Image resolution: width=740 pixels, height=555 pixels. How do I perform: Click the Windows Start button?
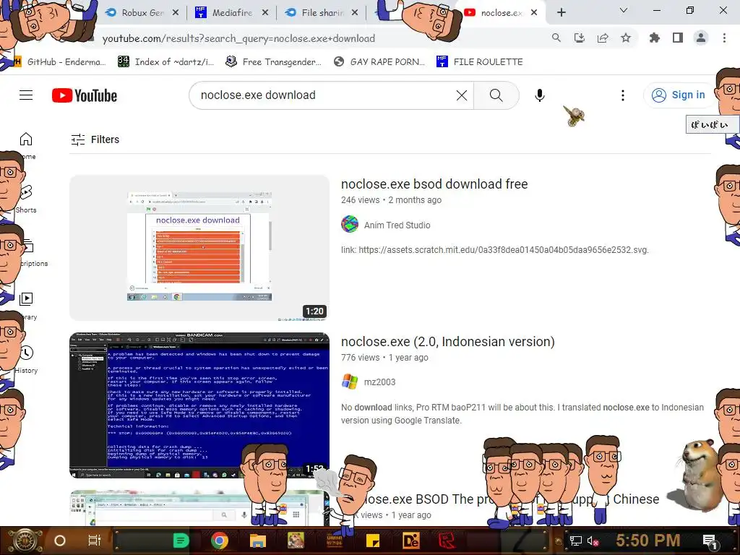click(x=25, y=541)
